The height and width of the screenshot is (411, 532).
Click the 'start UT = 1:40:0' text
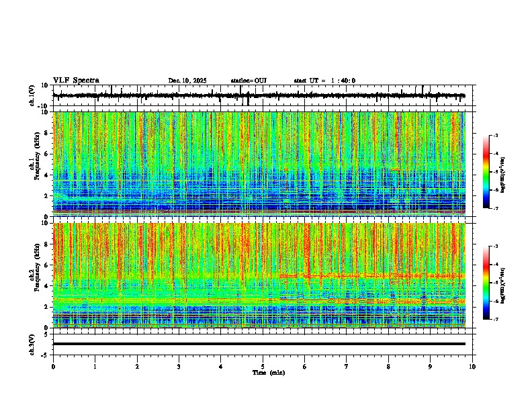(324, 81)
